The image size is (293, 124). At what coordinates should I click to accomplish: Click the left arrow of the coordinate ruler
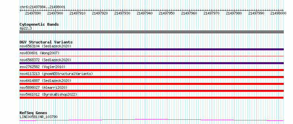(20, 10)
